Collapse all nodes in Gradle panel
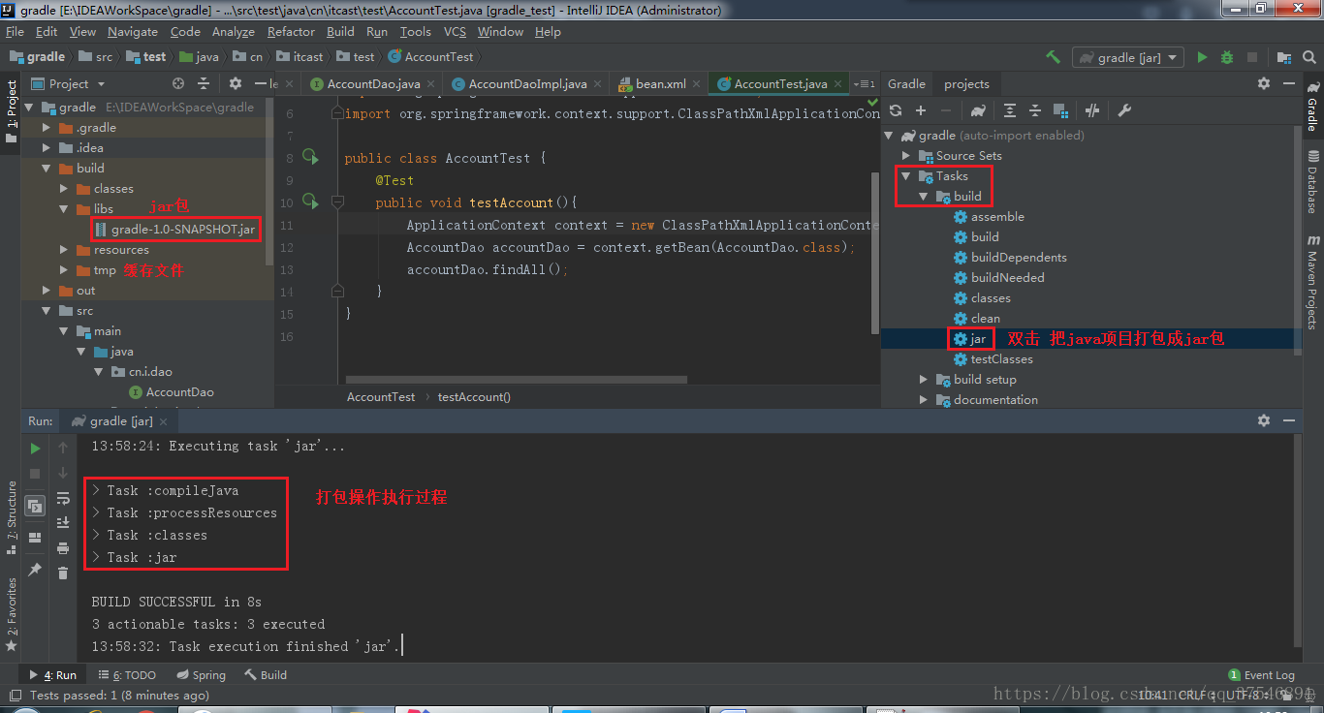The width and height of the screenshot is (1324, 713). [1035, 110]
